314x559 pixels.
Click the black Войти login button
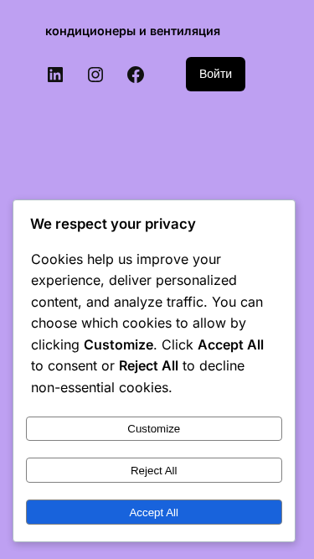click(215, 74)
